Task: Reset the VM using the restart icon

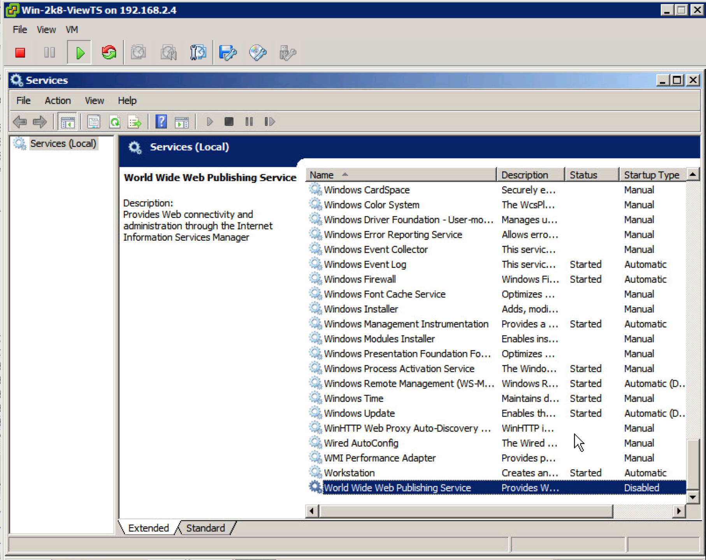Action: pyautogui.click(x=109, y=53)
